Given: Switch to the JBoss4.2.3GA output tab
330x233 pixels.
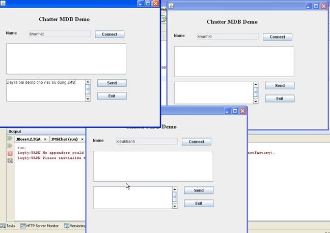Looking at the screenshot, I should coord(28,139).
